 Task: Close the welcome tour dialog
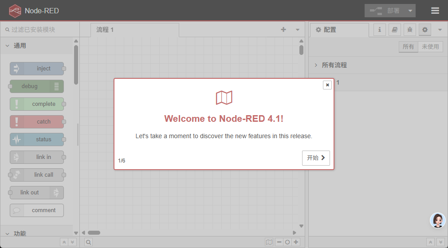[327, 85]
